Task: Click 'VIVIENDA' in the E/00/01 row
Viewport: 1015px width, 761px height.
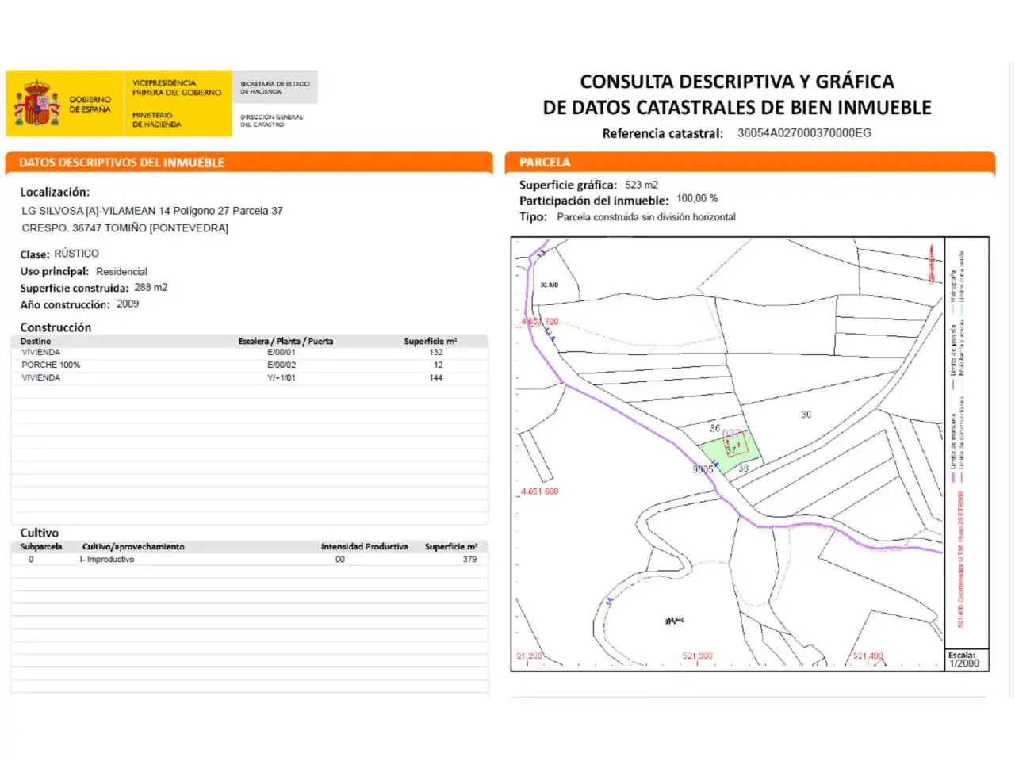Action: pyautogui.click(x=40, y=352)
